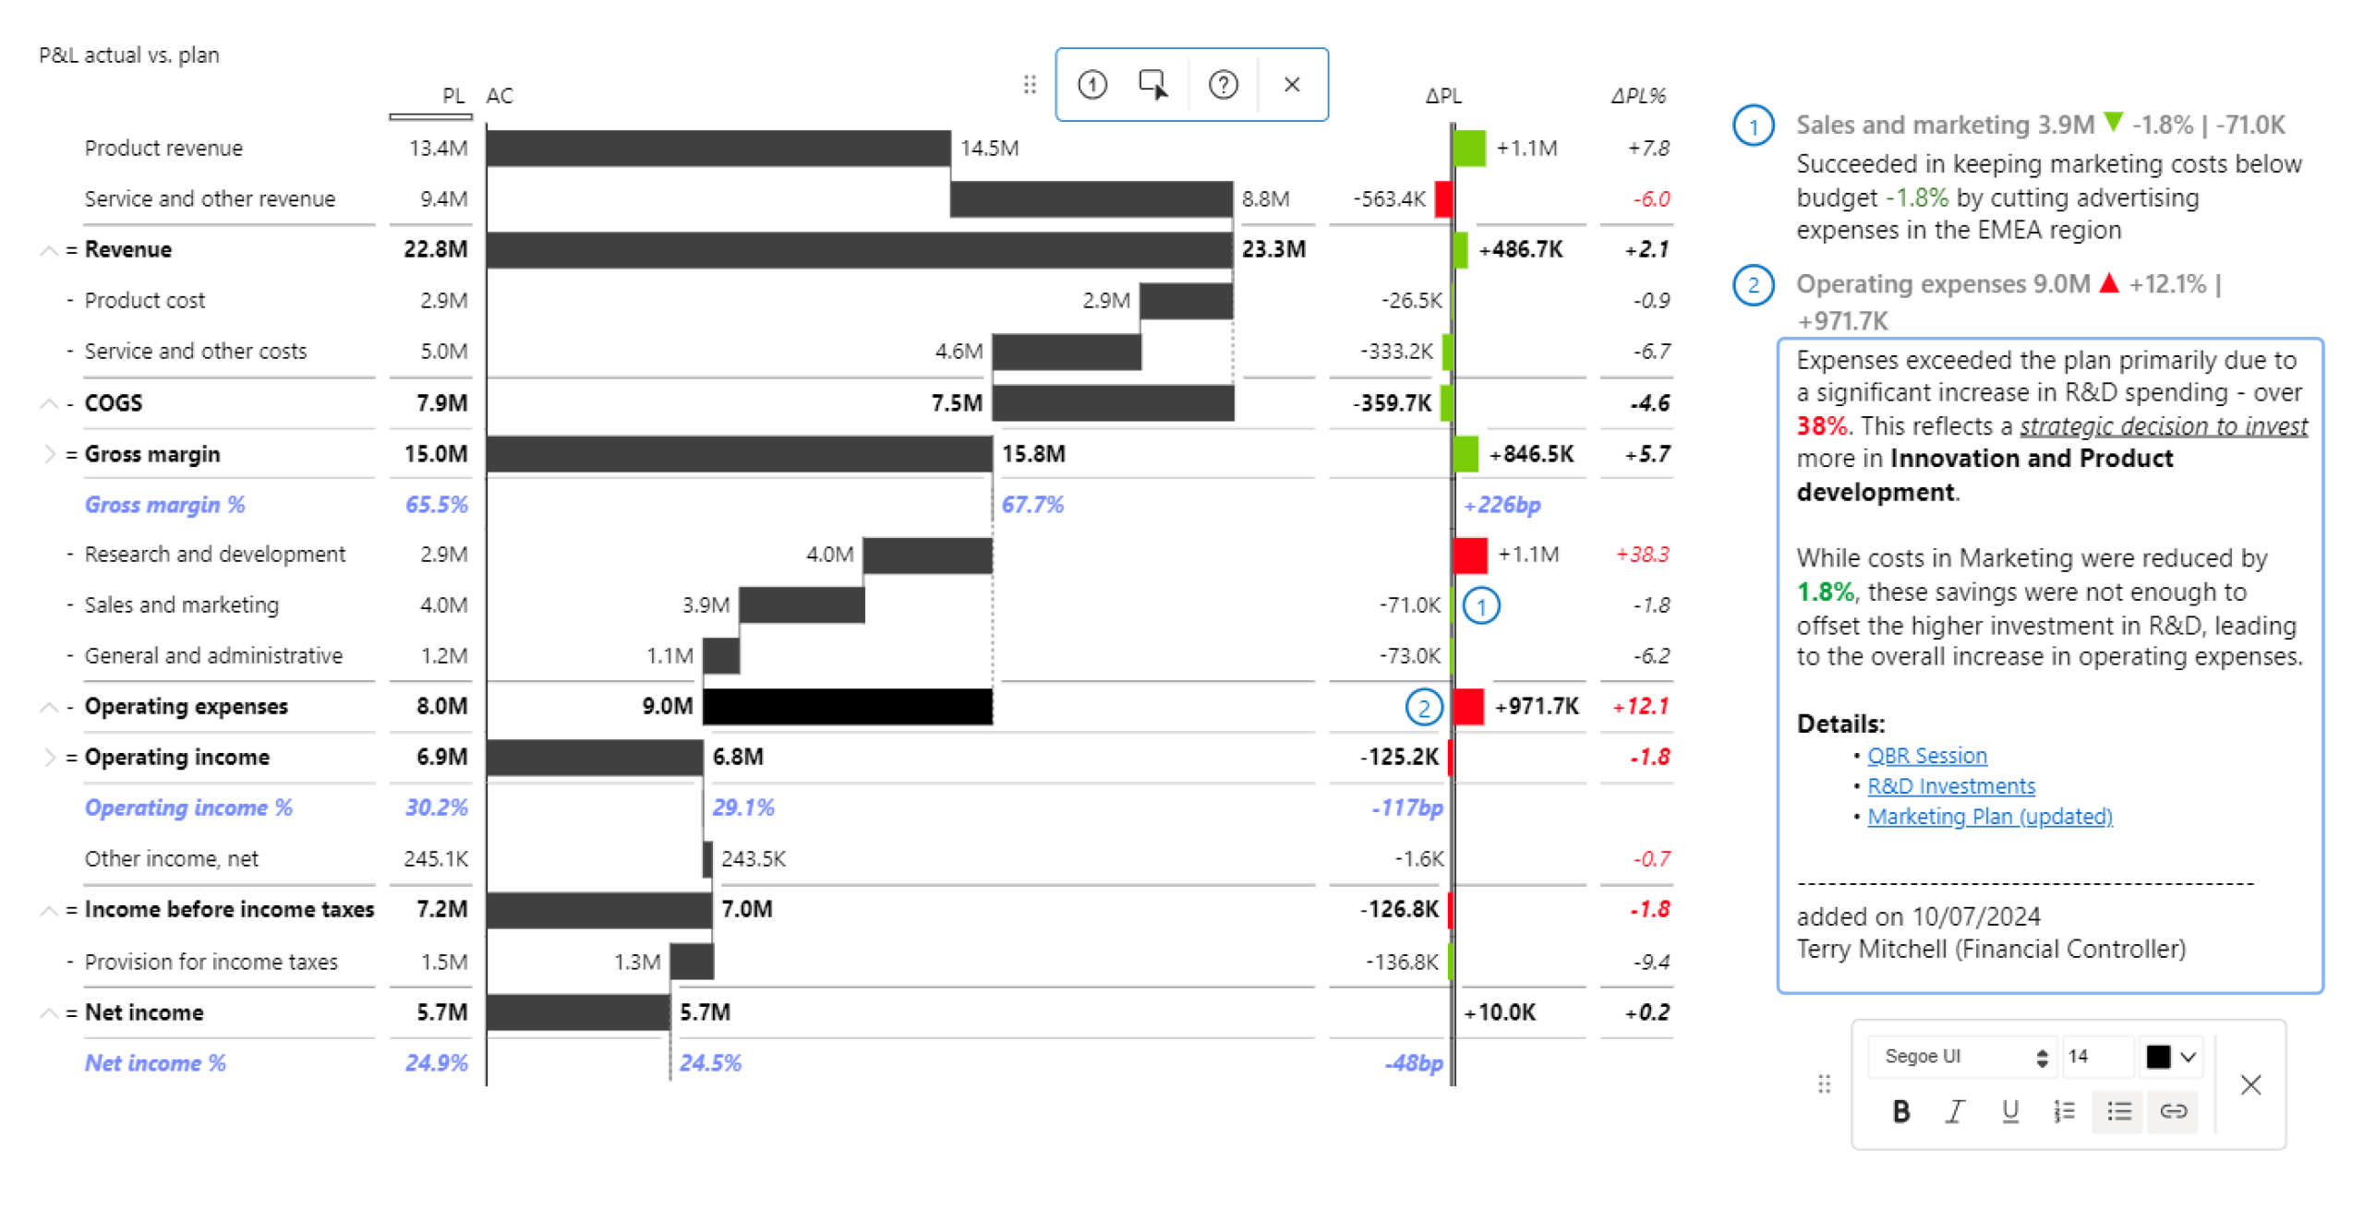This screenshot has width=2364, height=1220.
Task: Toggle italic text formatting
Action: pos(1954,1111)
